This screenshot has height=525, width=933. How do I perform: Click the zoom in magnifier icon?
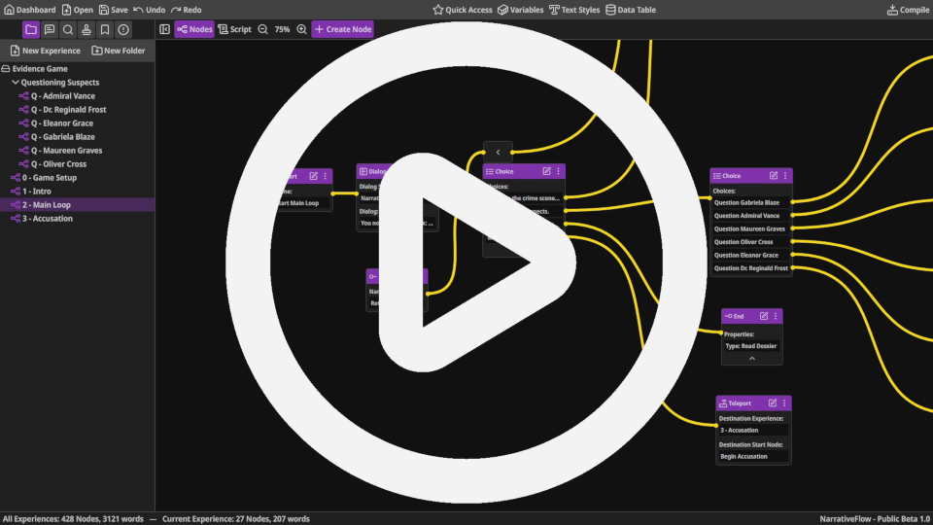[301, 30]
